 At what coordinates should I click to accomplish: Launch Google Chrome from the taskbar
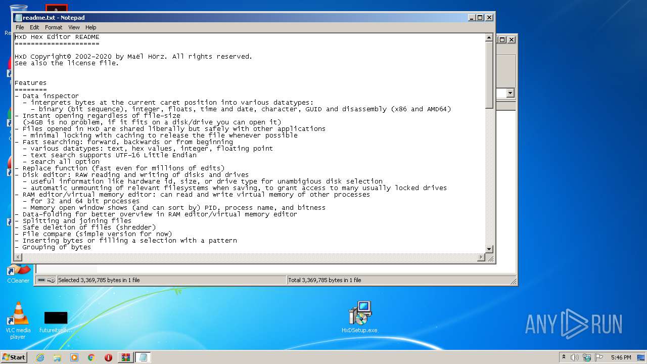click(91, 357)
